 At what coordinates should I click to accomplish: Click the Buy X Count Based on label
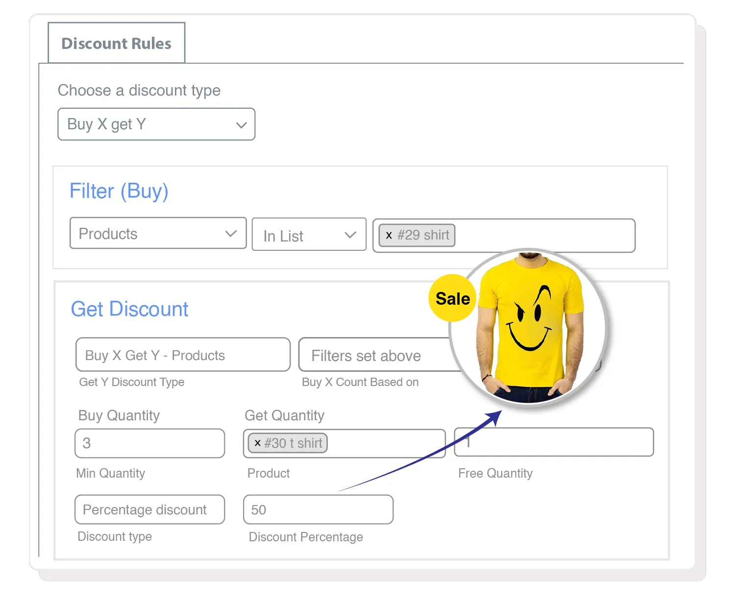coord(360,382)
